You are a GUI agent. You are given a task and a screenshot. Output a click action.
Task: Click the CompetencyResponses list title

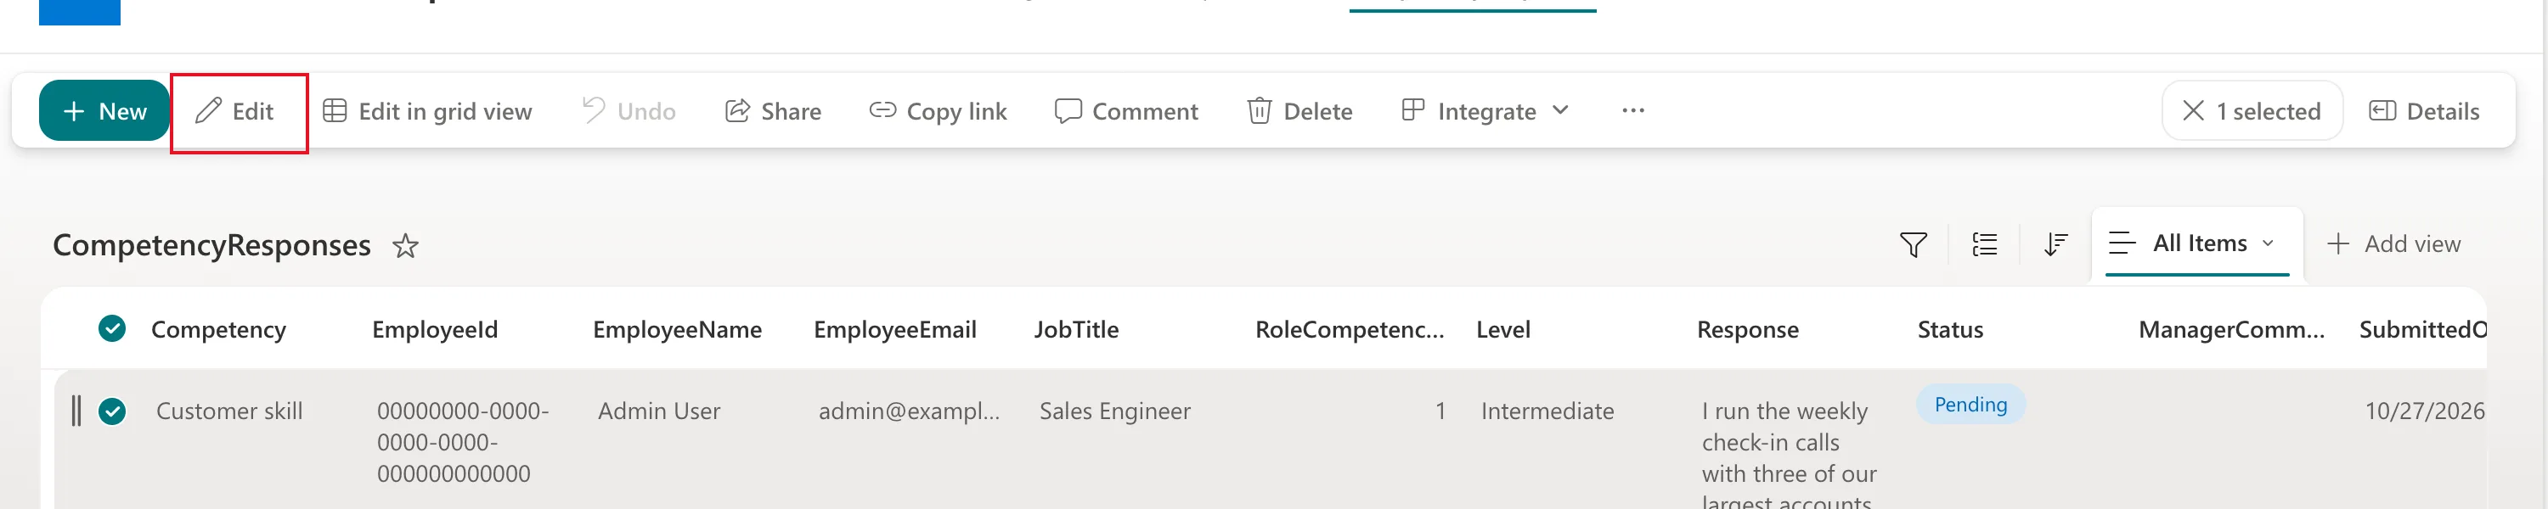(211, 245)
